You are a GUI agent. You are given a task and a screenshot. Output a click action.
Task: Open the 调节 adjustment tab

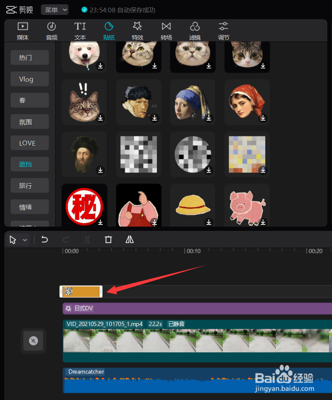pyautogui.click(x=224, y=31)
